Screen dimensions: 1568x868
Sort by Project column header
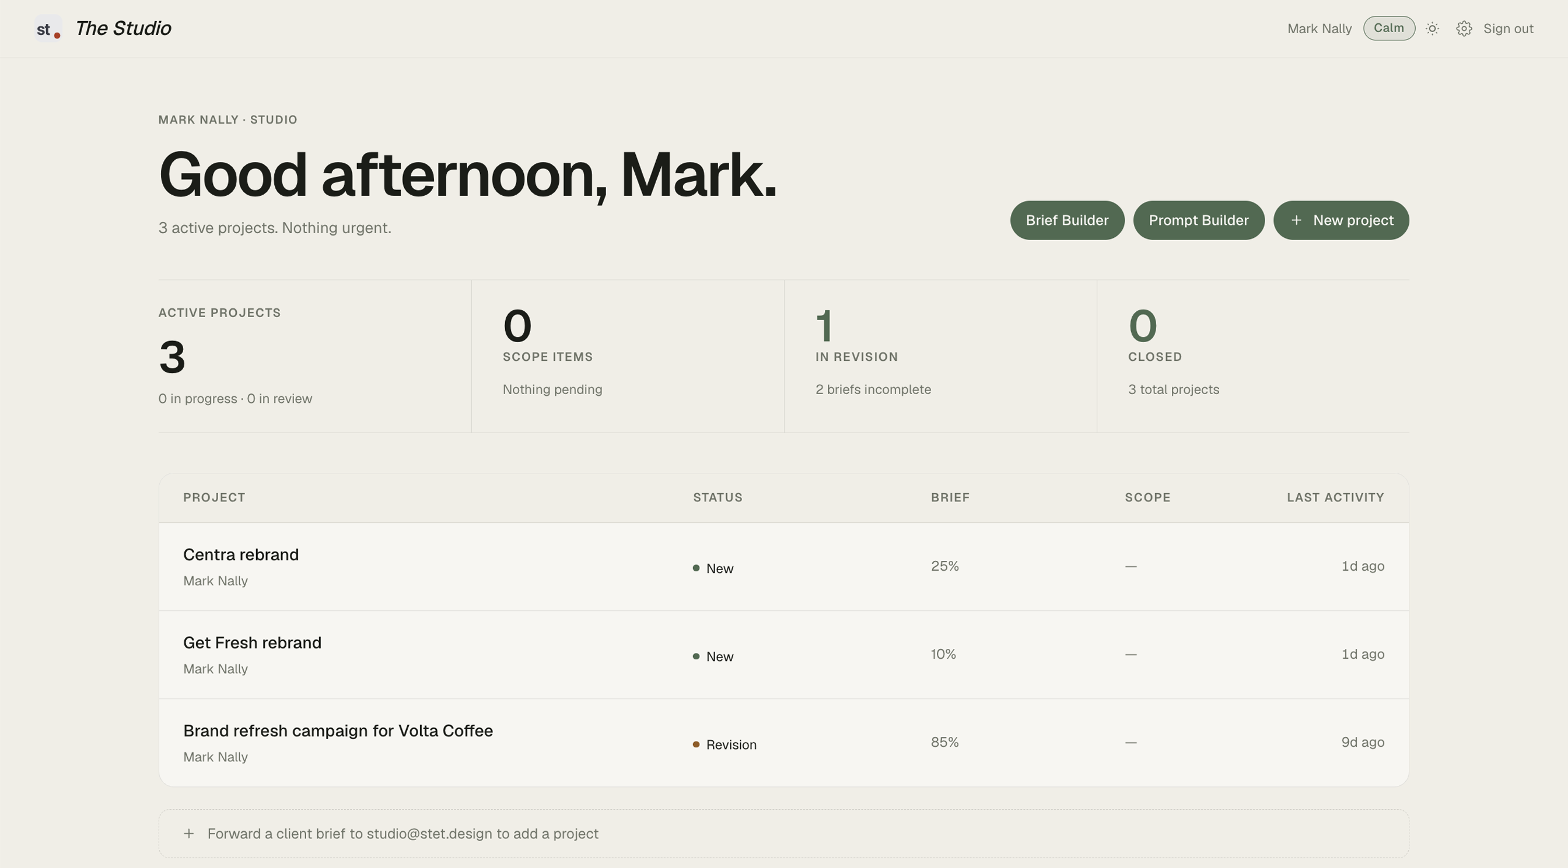coord(214,498)
